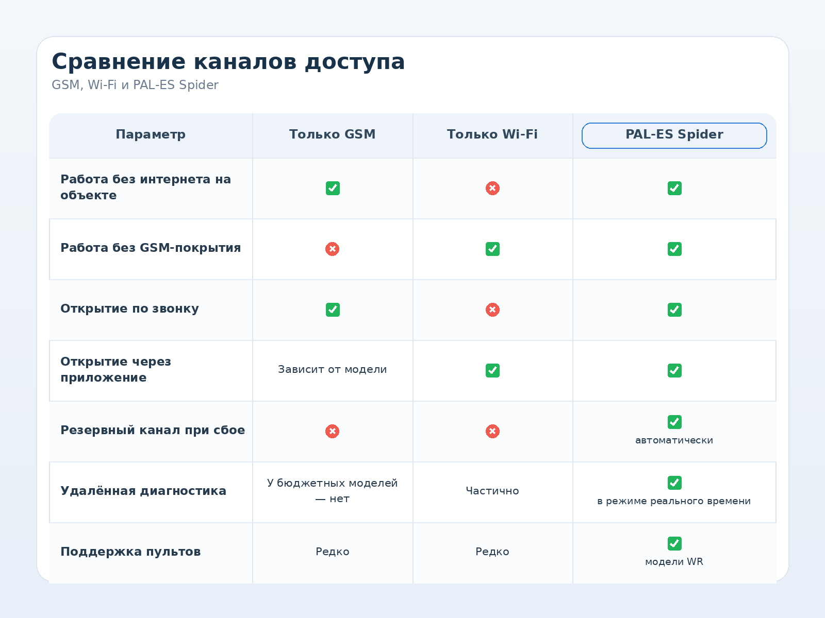Select the highlighted "PAL-ES Spider" header

674,135
